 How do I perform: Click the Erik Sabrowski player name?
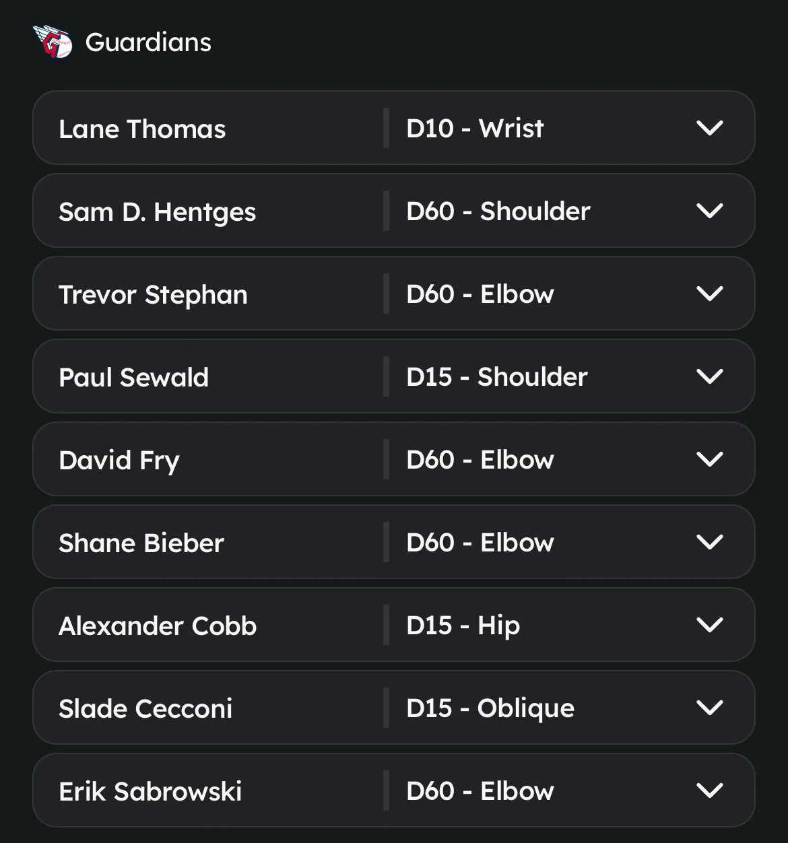tap(150, 791)
